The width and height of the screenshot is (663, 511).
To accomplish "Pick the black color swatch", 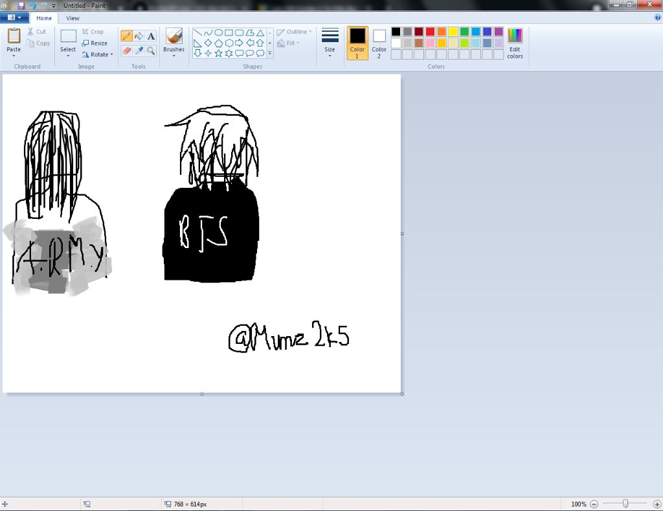I will (396, 32).
